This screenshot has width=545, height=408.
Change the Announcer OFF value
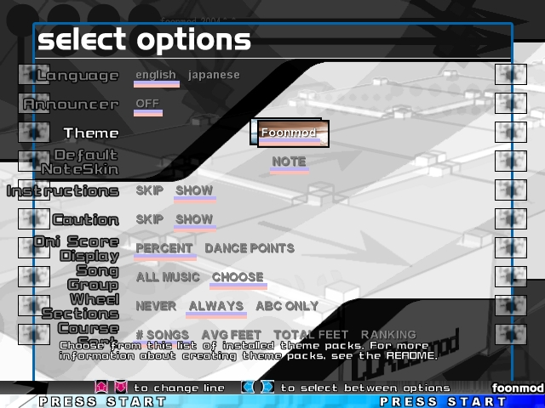click(x=147, y=104)
